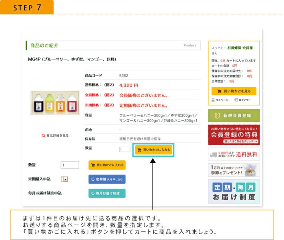
Task: Click cart icon on the cyan-highlighted 買い物かごに入れる button
Action: 140,150
